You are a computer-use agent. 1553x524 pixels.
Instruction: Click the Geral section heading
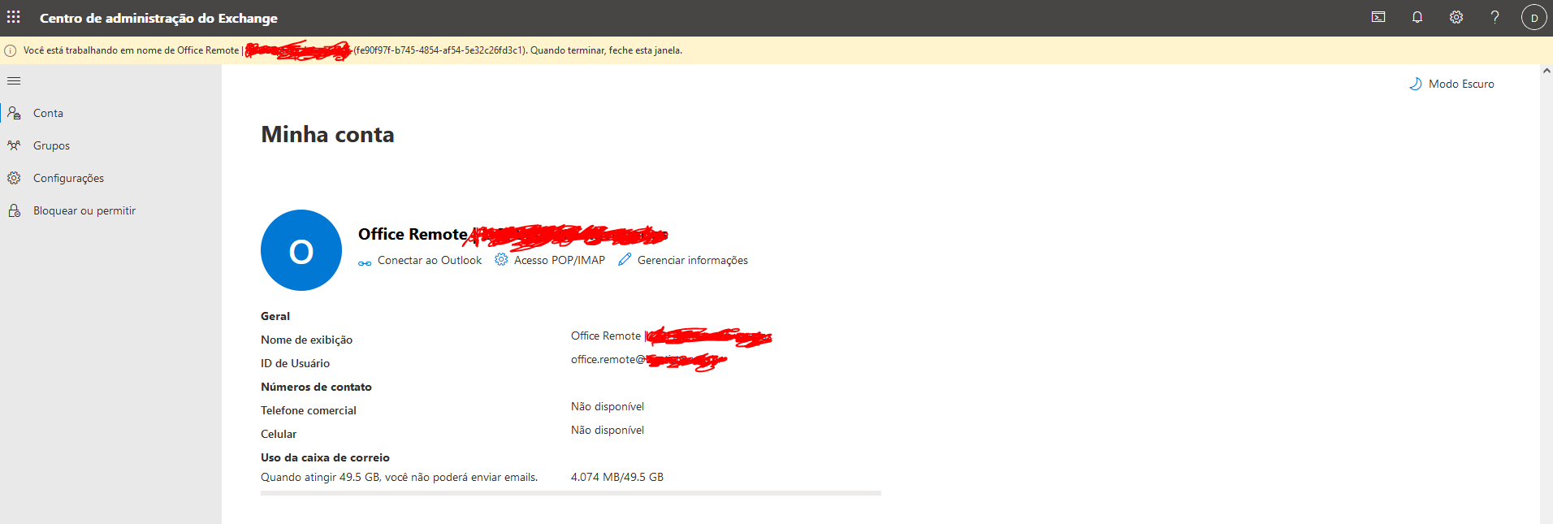[x=275, y=316]
